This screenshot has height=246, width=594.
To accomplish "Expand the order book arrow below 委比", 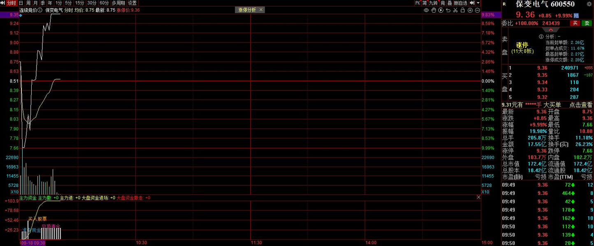I will click(x=550, y=30).
